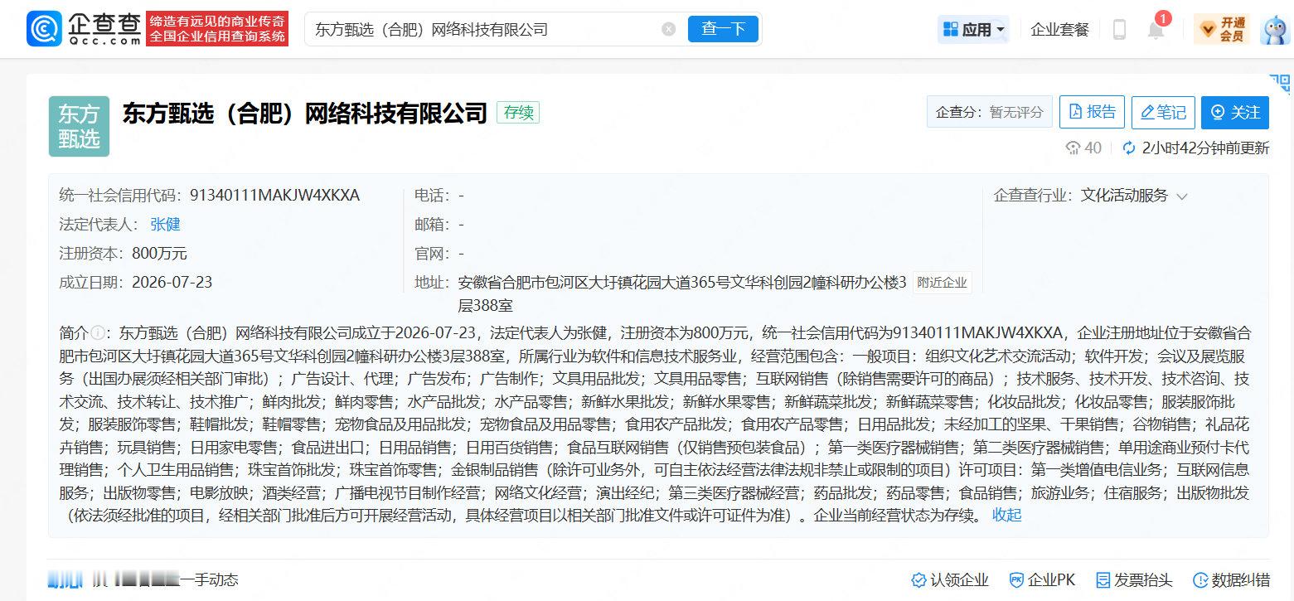Open 发票抬头 invoice title

coord(1134,580)
